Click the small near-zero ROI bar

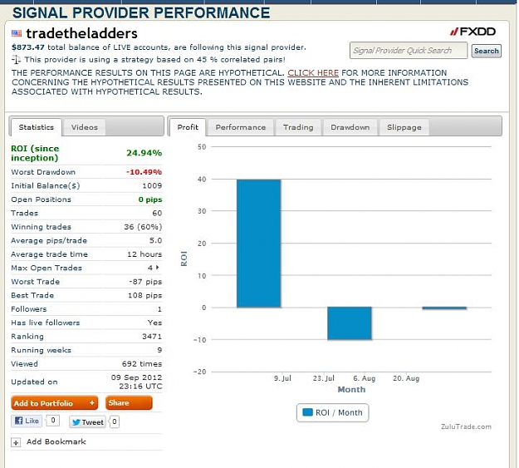(x=444, y=308)
